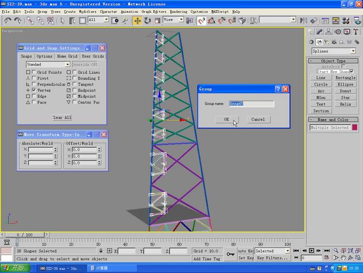Screen dimensions: 363x273
Task: Open the Named Selection Sets dropdown
Action: pyautogui.click(x=278, y=20)
